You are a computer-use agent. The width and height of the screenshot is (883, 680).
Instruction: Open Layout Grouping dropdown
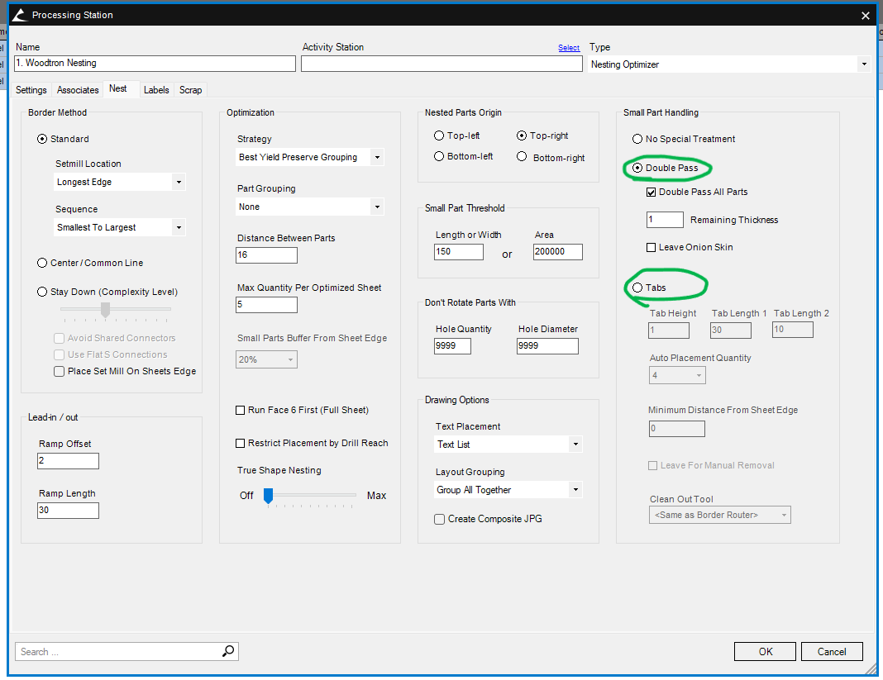[x=575, y=490]
